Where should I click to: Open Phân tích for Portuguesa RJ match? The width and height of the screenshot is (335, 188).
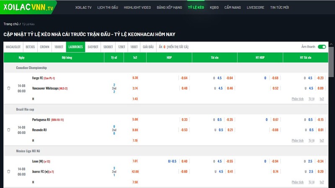[298, 140]
